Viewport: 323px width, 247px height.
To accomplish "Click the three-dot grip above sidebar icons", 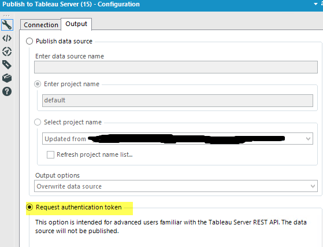I will pyautogui.click(x=6, y=16).
